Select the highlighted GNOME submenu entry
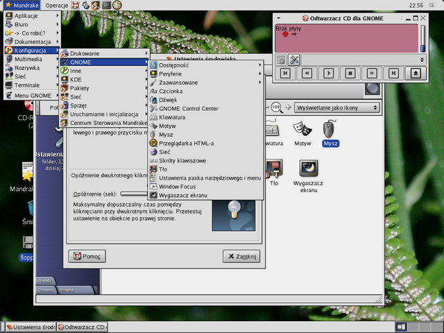The height and width of the screenshot is (333, 444). (x=105, y=62)
